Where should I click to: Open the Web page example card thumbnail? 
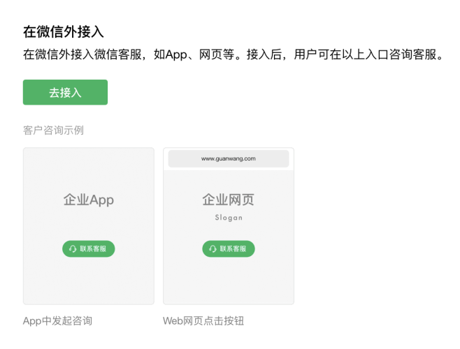(x=229, y=226)
